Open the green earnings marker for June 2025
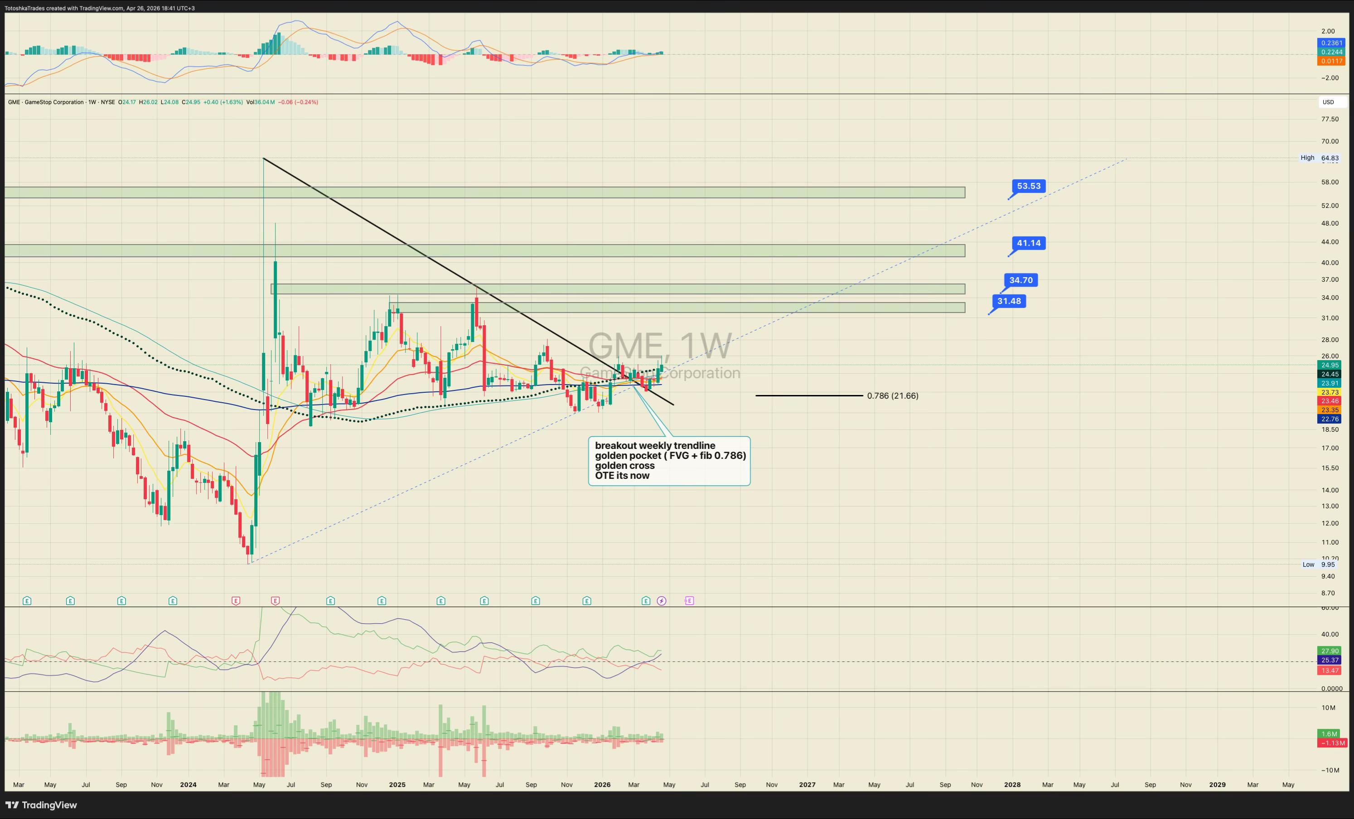Image resolution: width=1354 pixels, height=819 pixels. point(484,601)
